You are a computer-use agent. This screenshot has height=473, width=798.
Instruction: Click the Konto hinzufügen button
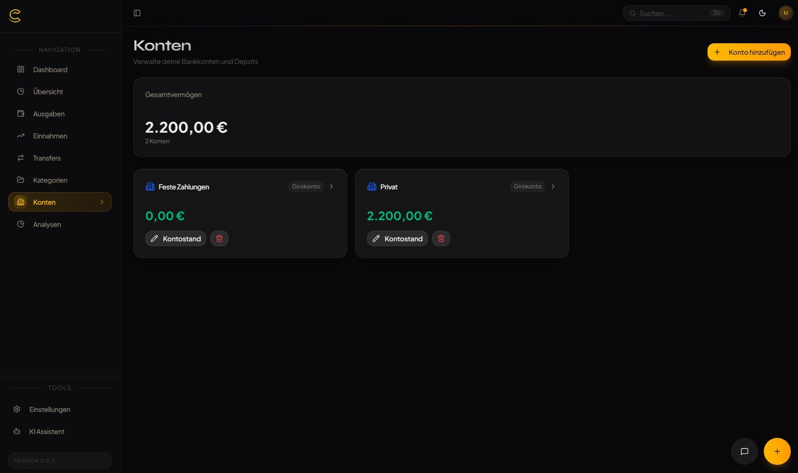click(x=749, y=52)
